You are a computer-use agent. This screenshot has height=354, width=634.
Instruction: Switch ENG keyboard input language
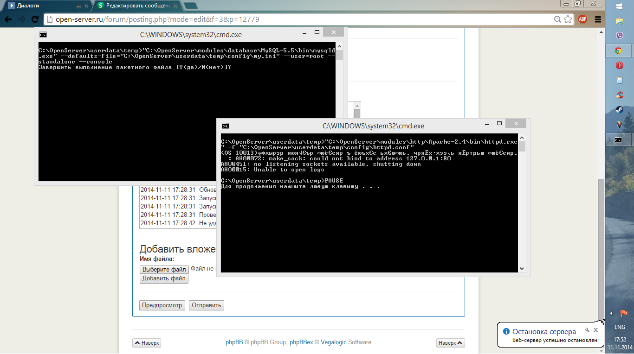(x=619, y=327)
